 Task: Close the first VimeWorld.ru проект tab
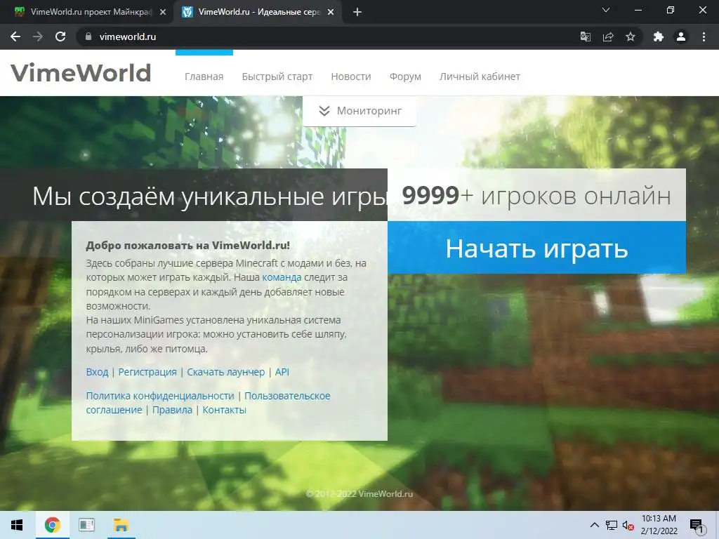[163, 13]
